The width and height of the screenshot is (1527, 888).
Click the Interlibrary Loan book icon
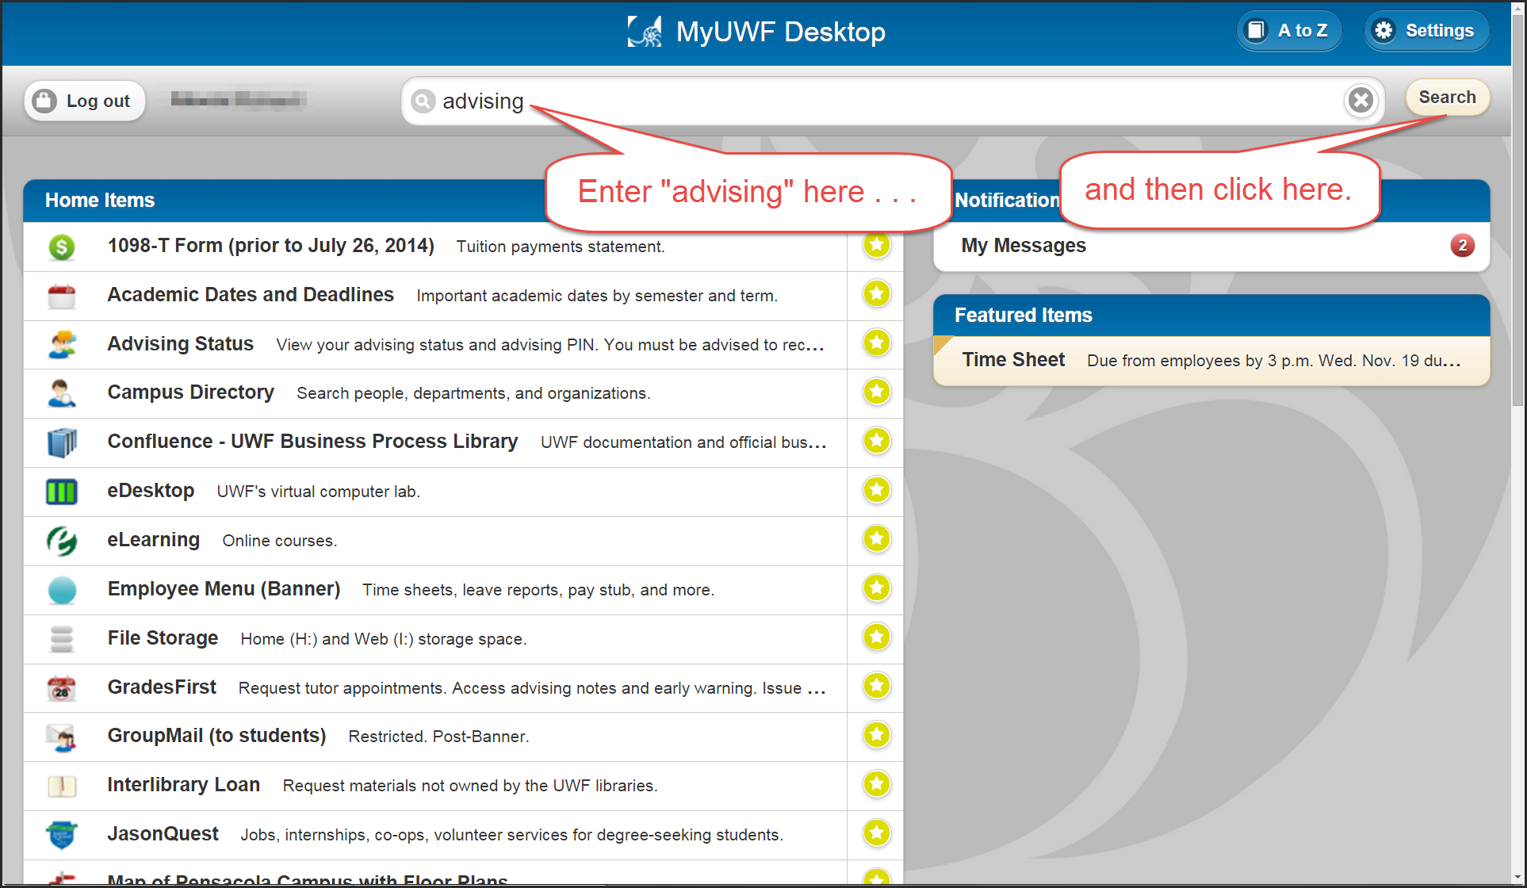point(62,786)
